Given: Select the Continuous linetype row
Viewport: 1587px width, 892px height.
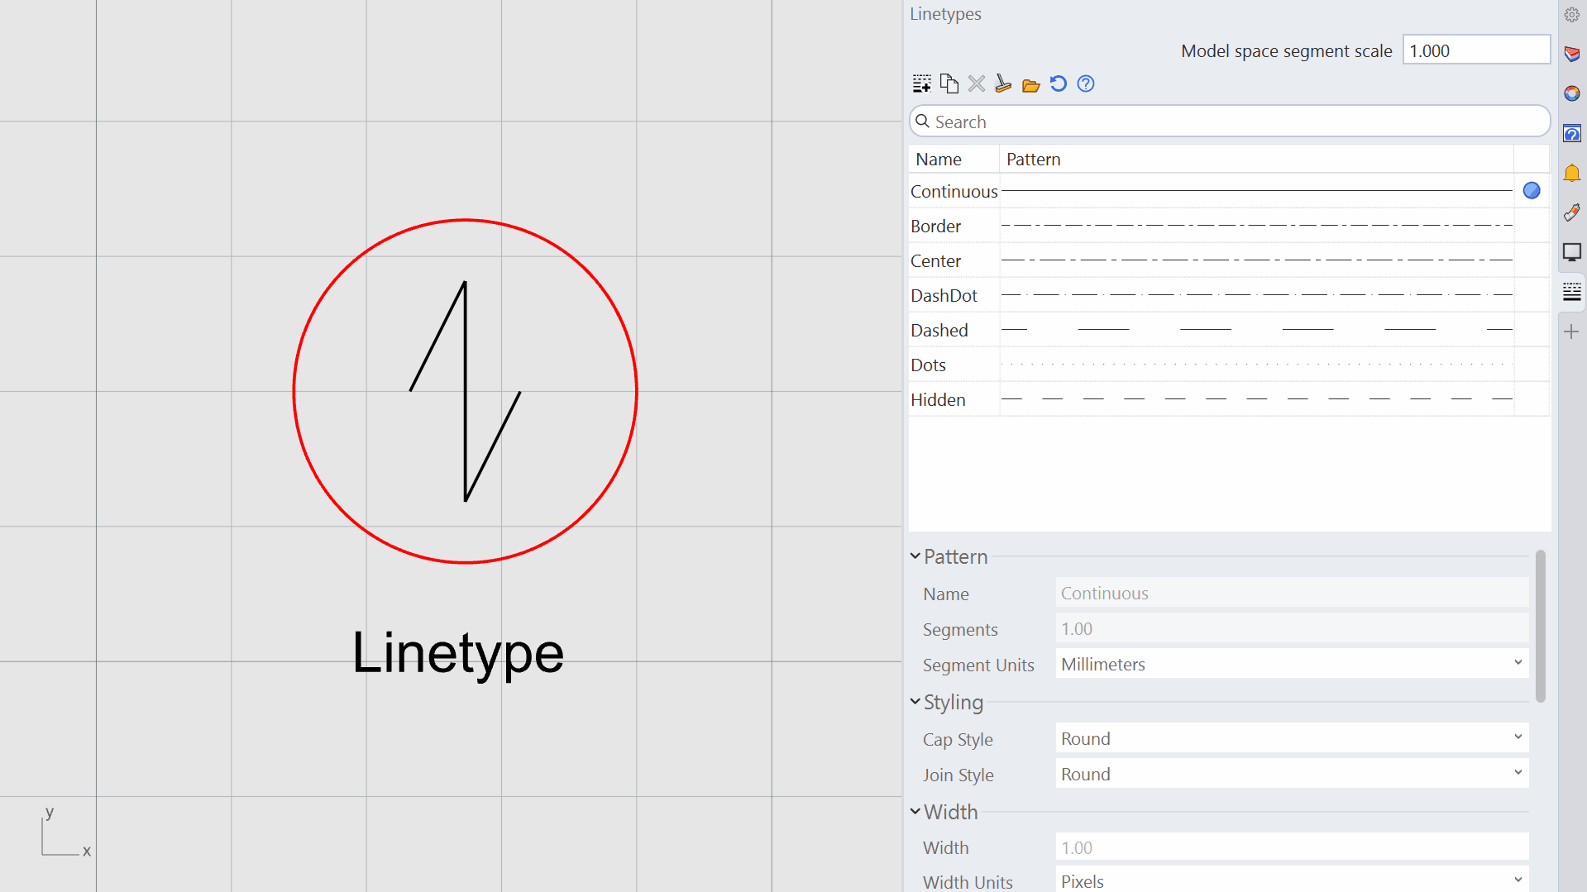Looking at the screenshot, I should coord(1229,191).
